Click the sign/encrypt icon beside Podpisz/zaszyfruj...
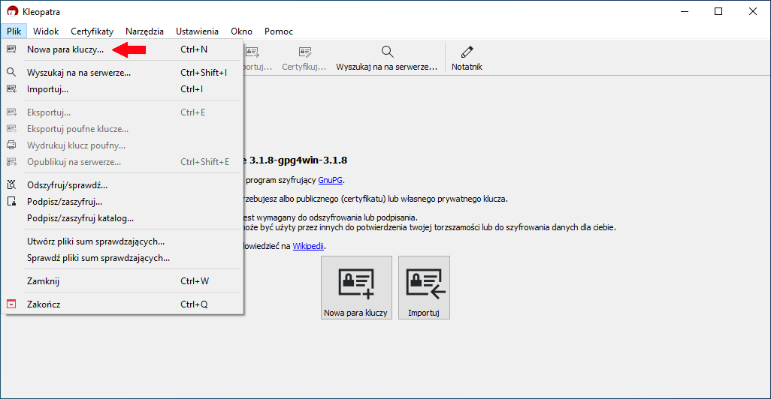The width and height of the screenshot is (771, 399). (11, 201)
